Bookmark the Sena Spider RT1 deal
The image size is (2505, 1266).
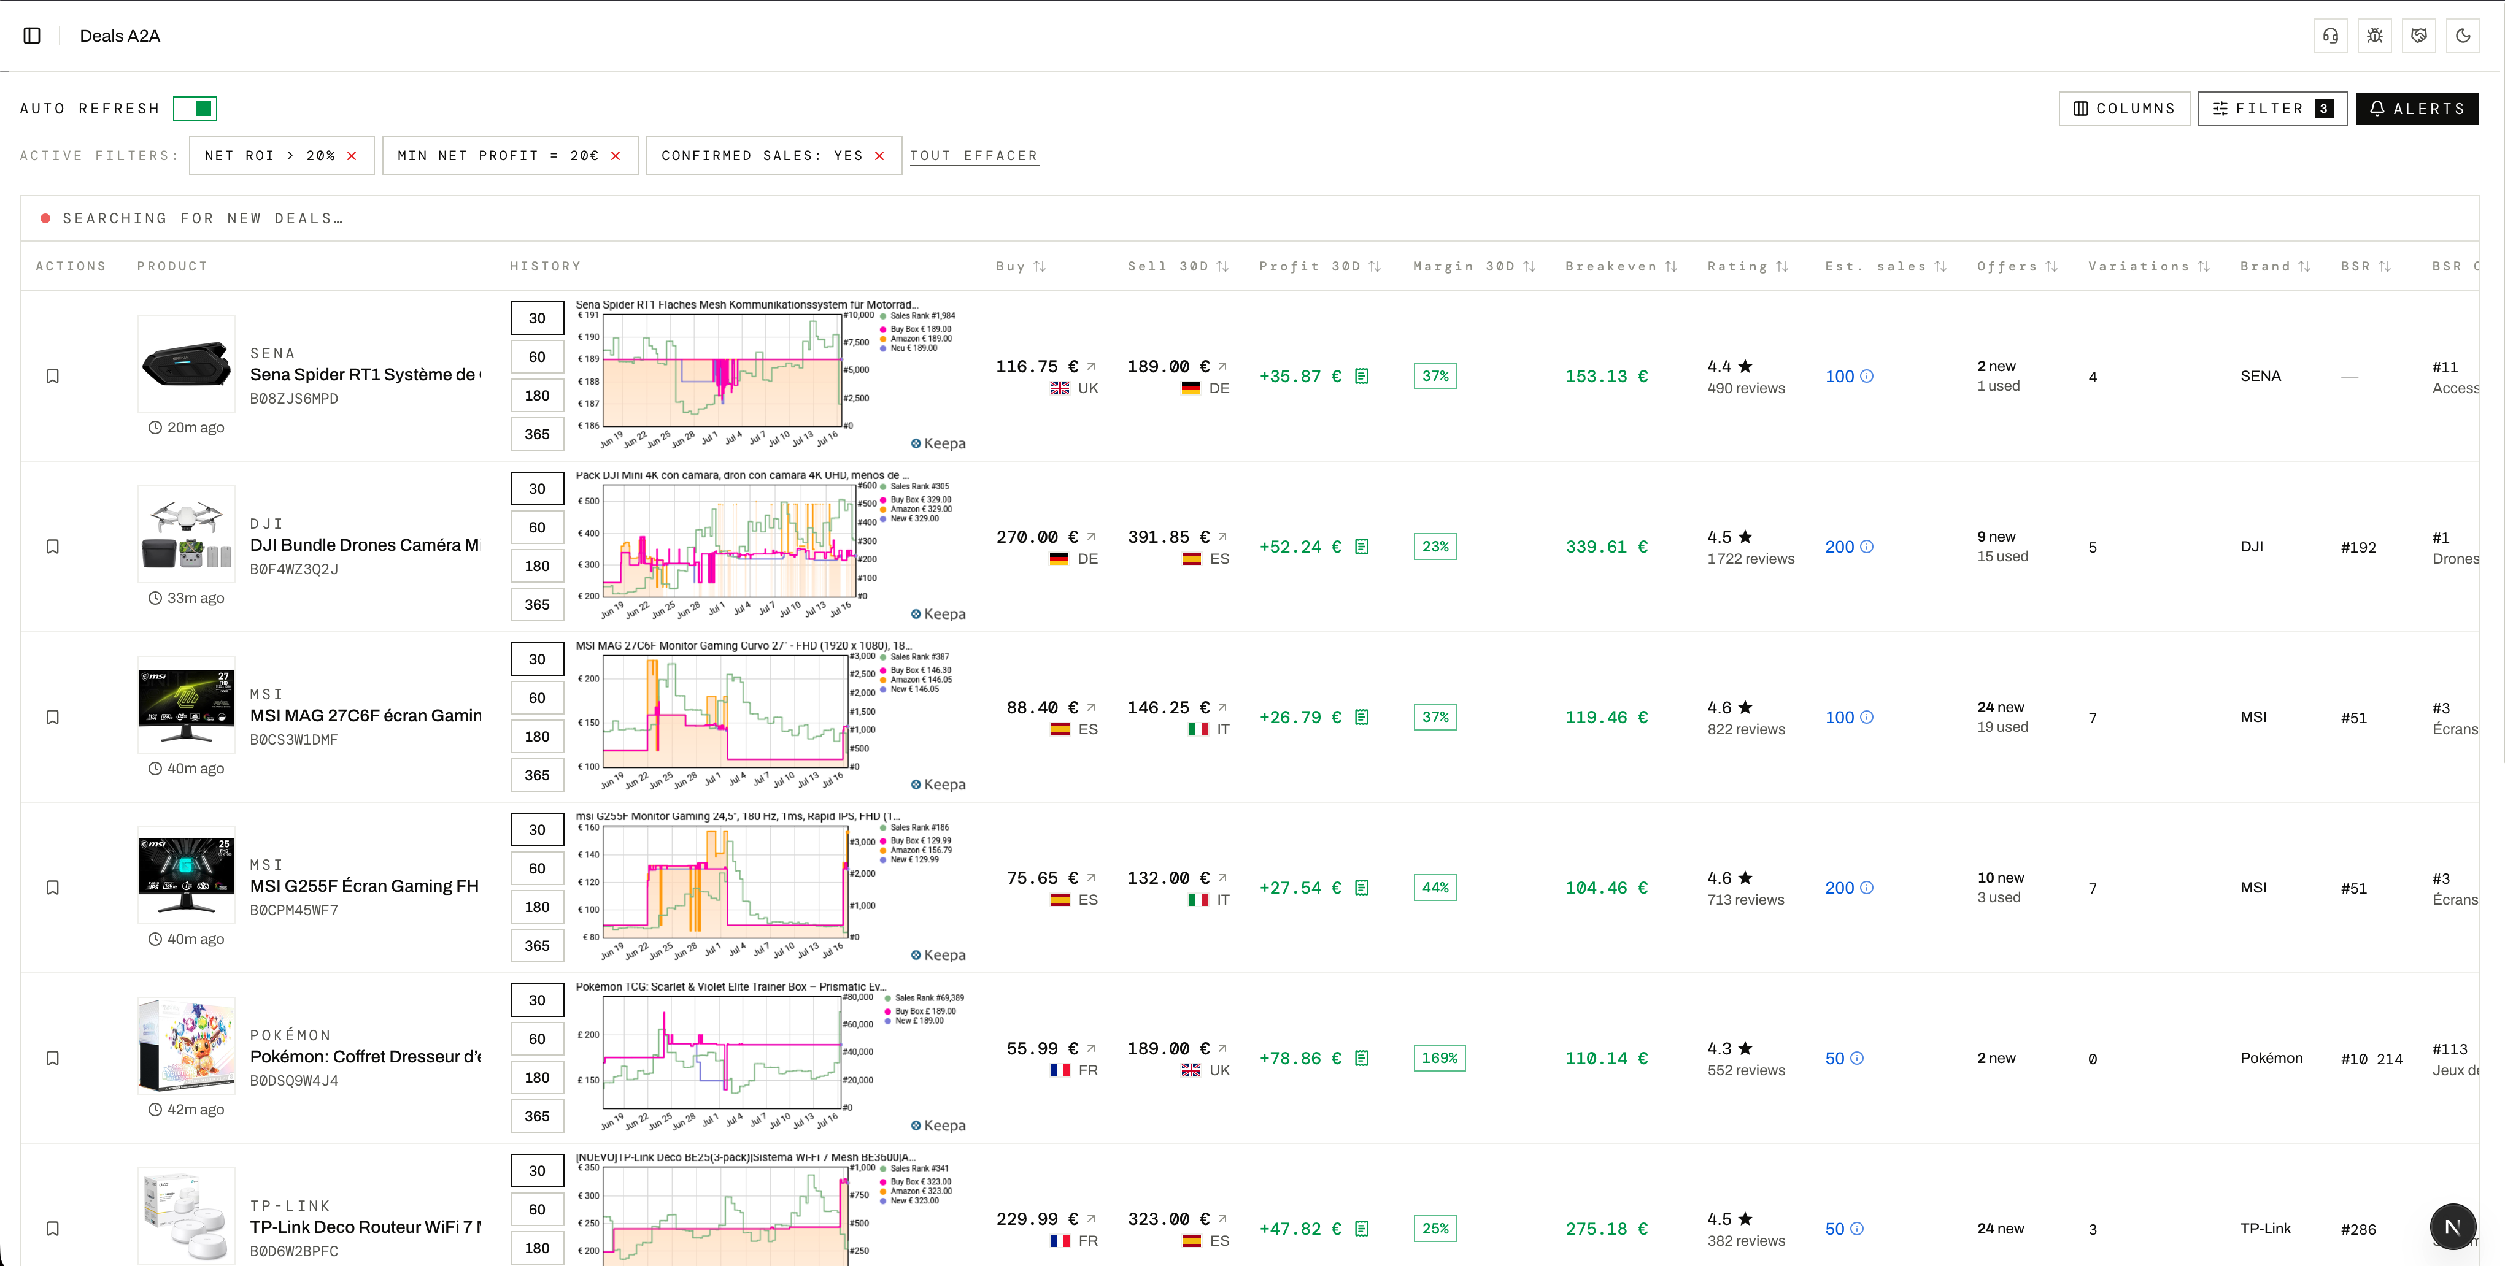(53, 376)
